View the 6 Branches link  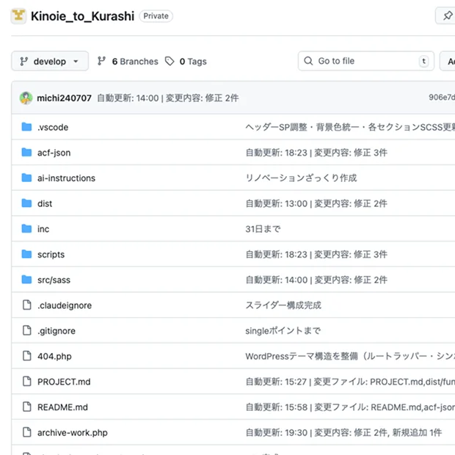click(x=135, y=61)
